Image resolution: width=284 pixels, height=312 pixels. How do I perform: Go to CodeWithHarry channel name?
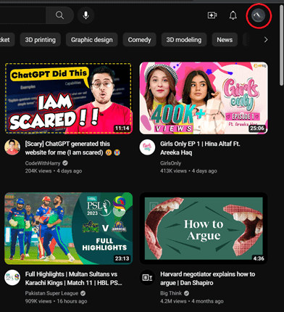click(43, 163)
